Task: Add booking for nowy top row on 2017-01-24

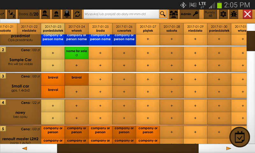Action: pyautogui.click(x=76, y=106)
